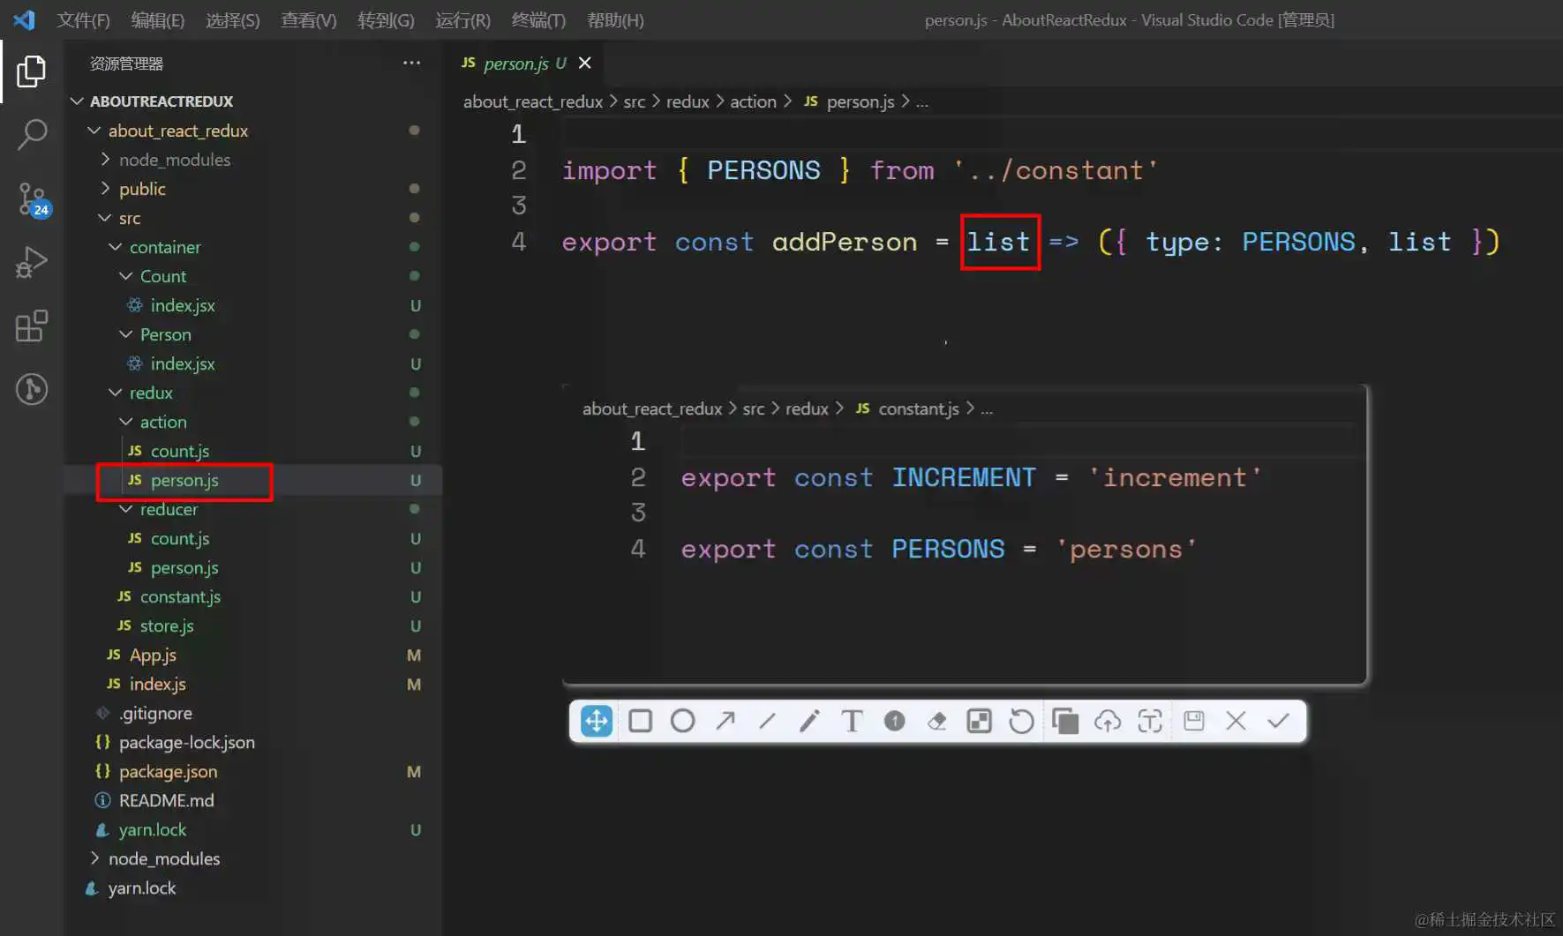Click the VS Code logo icon
The width and height of the screenshot is (1563, 936).
pyautogui.click(x=25, y=19)
